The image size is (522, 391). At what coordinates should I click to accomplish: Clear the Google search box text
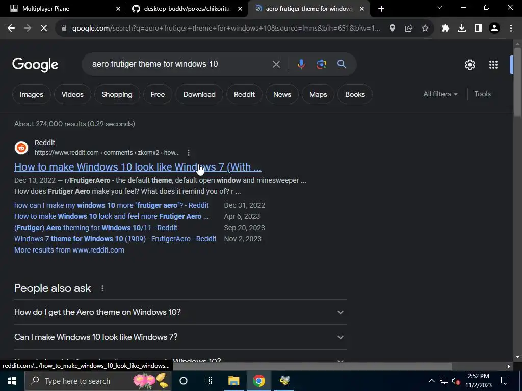coord(276,64)
